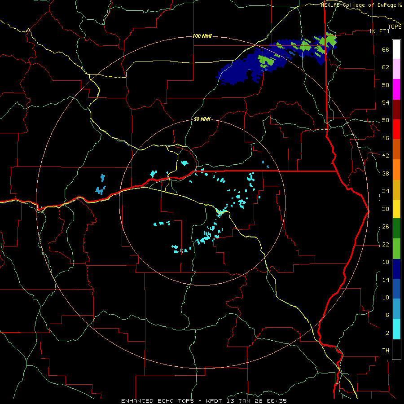Click the orange 38-42 kft legend swatch
The image size is (404, 404).
pos(396,170)
